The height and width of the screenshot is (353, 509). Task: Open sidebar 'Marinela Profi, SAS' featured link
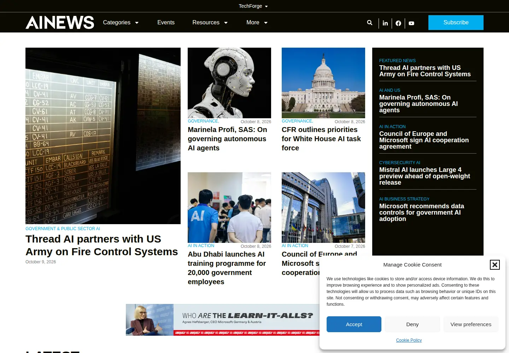pyautogui.click(x=419, y=104)
